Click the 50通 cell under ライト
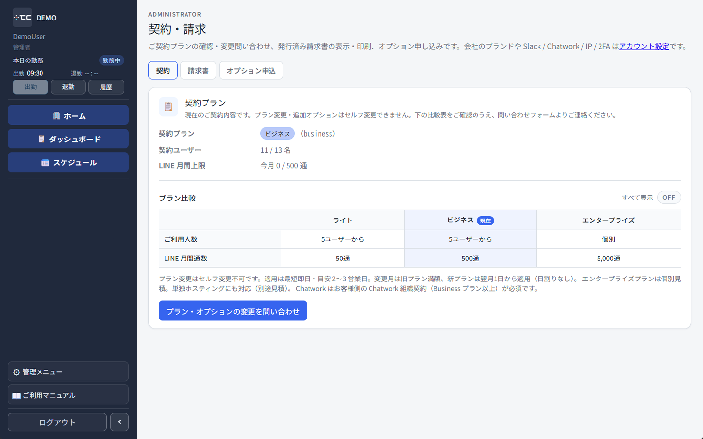 coord(343,258)
